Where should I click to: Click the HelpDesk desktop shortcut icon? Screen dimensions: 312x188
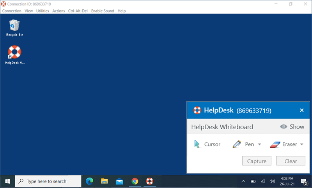pos(14,54)
